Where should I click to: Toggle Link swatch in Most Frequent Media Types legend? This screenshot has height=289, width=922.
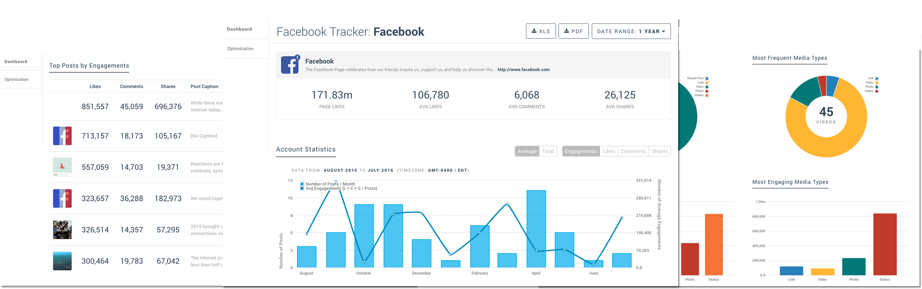pyautogui.click(x=876, y=78)
